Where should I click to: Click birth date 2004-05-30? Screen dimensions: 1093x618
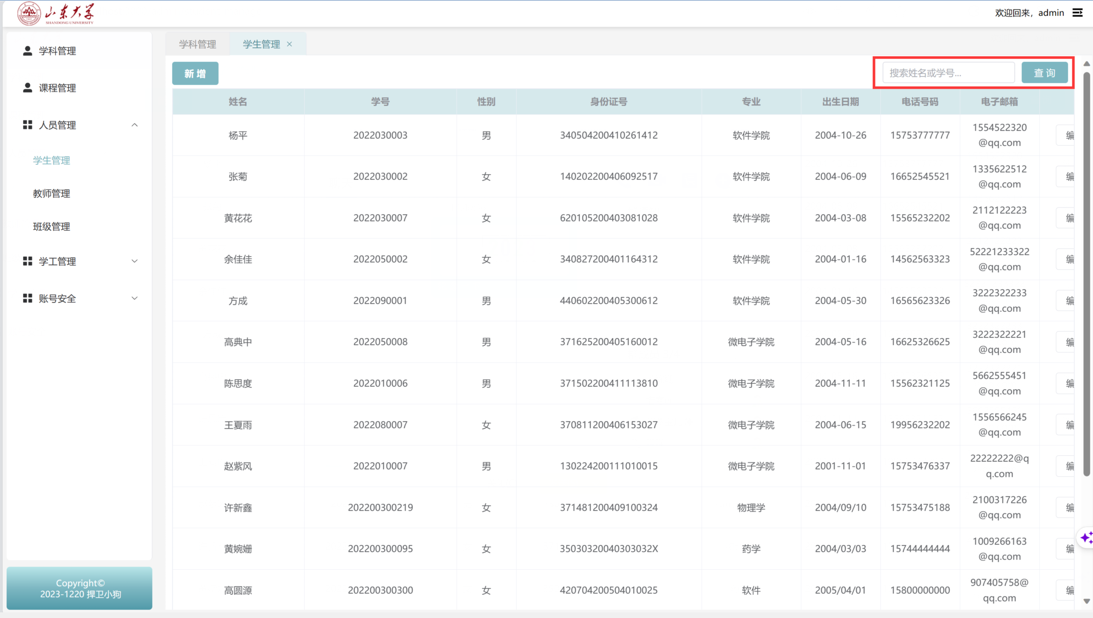coord(841,301)
